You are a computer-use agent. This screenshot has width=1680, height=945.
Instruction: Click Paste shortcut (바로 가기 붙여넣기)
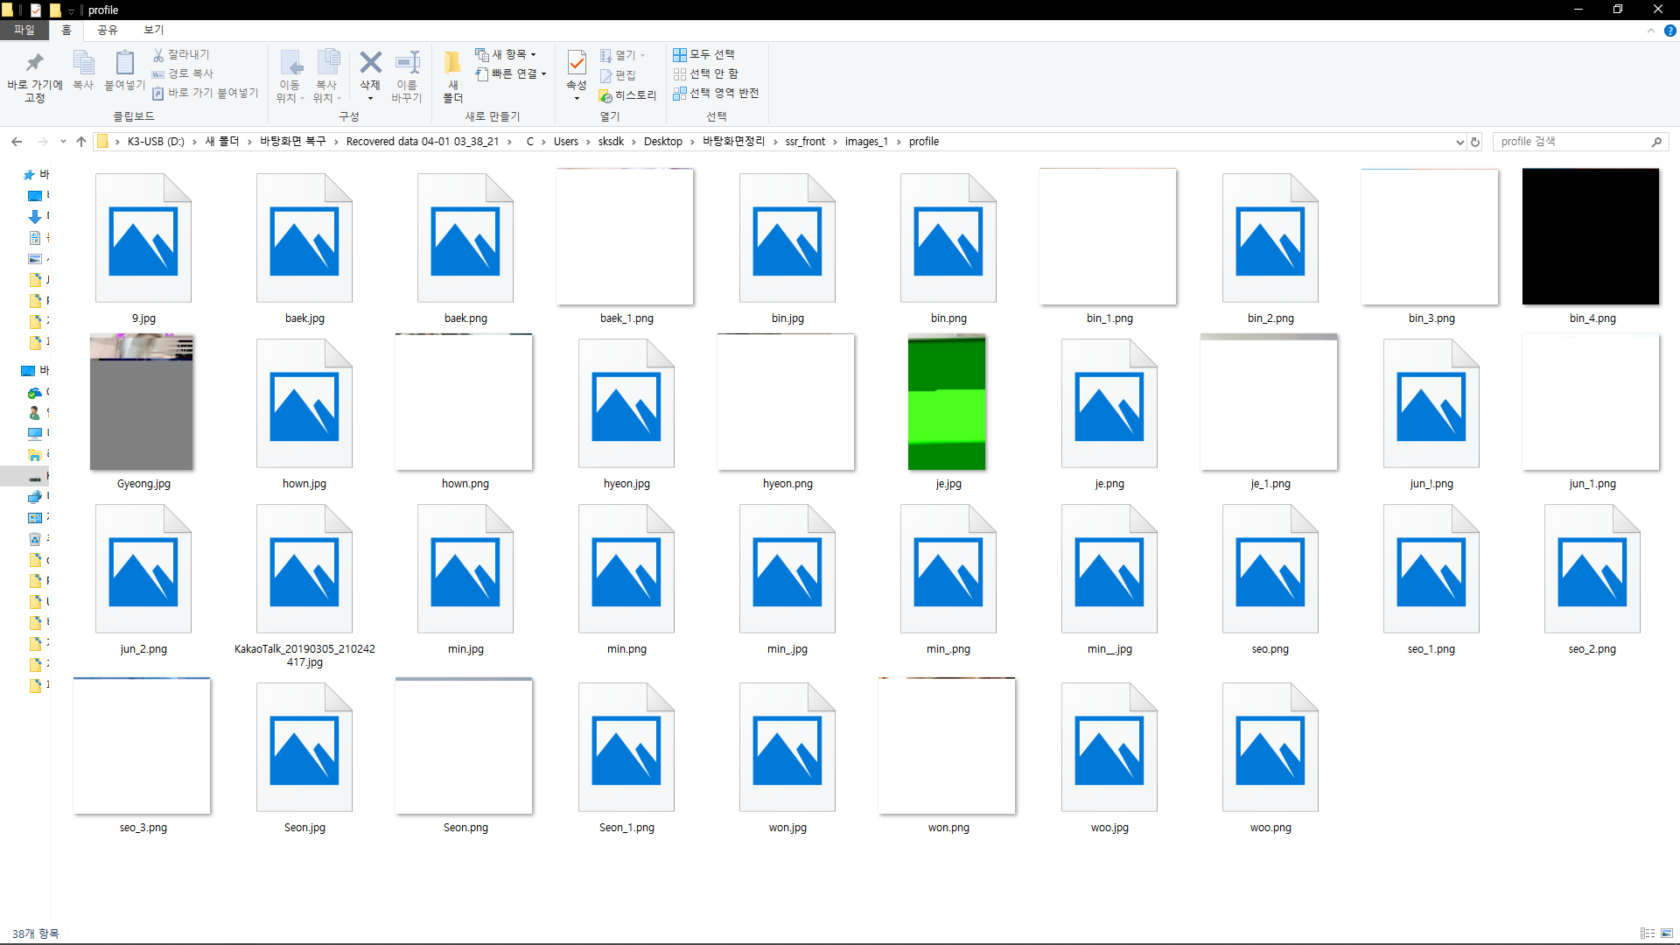(206, 93)
